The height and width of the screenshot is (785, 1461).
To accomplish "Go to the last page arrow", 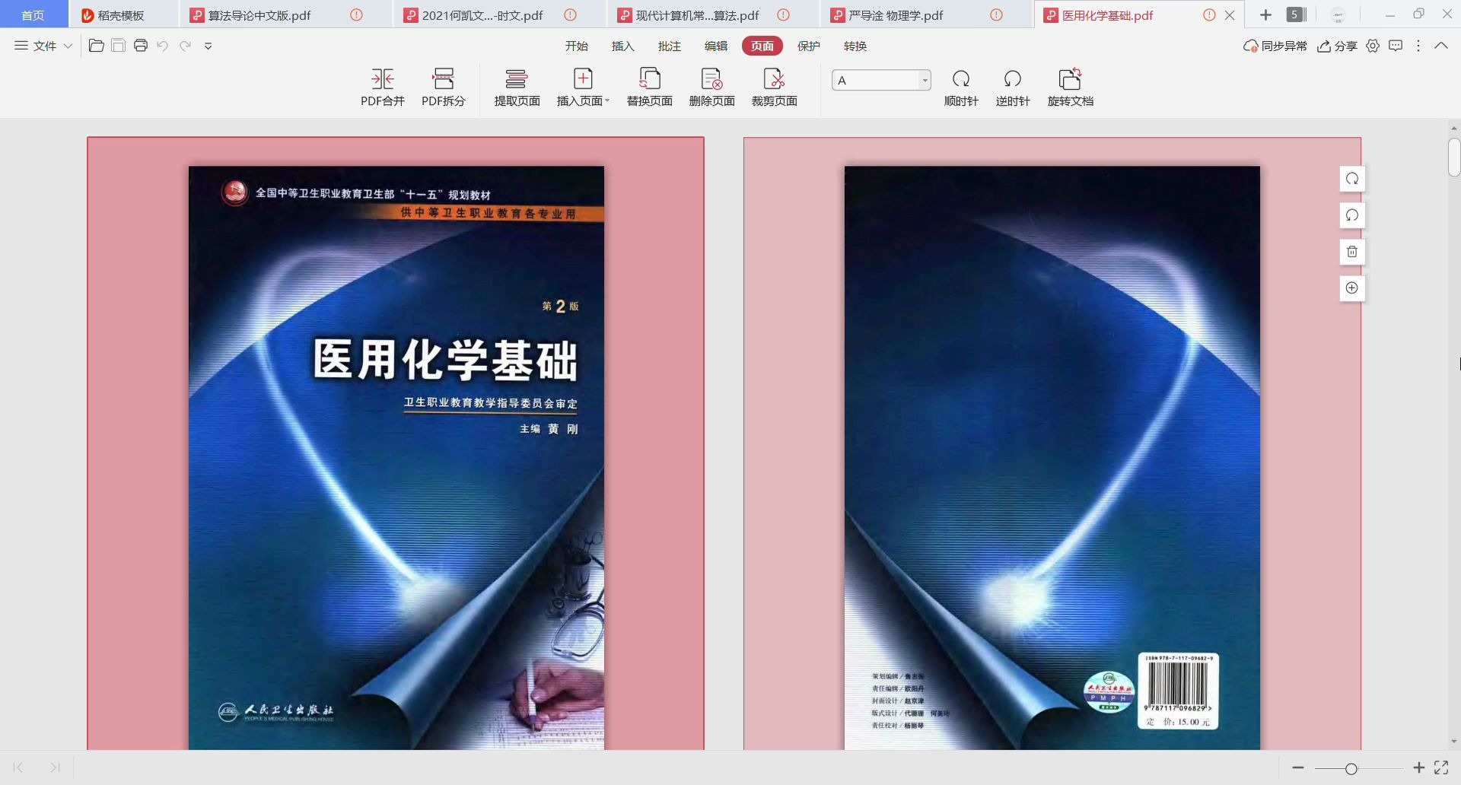I will click(55, 768).
